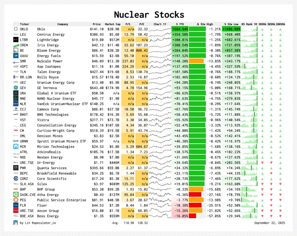
Task: Click the Atha Energy SASK.CVE logo
Action: click(16, 194)
